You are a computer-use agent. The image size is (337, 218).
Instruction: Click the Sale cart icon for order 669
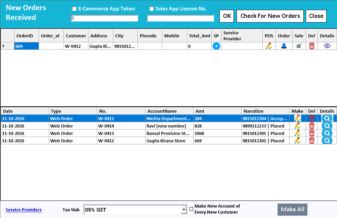coord(299,46)
